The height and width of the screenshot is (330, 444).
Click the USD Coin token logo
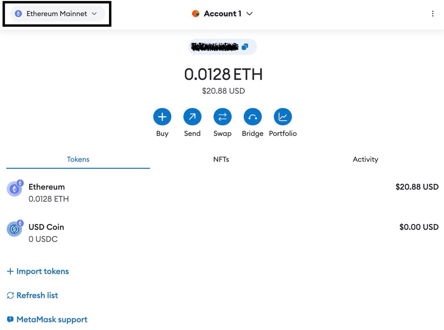point(15,229)
